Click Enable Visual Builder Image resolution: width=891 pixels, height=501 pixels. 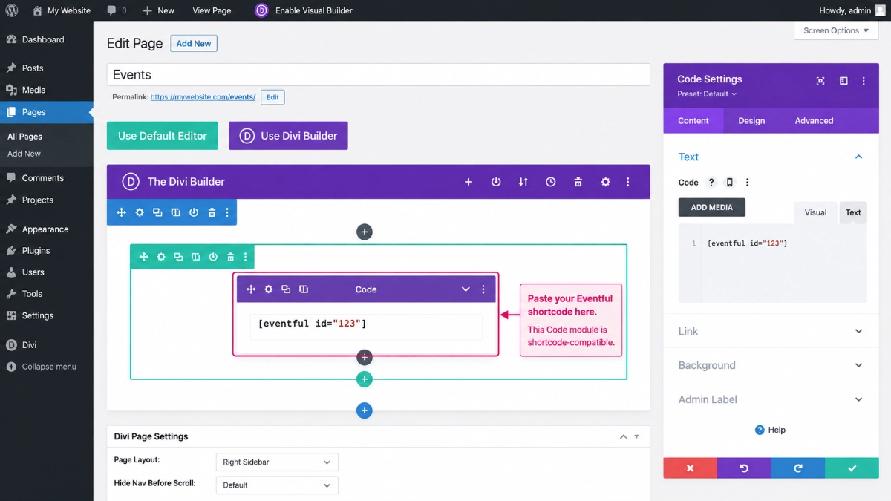coord(304,10)
